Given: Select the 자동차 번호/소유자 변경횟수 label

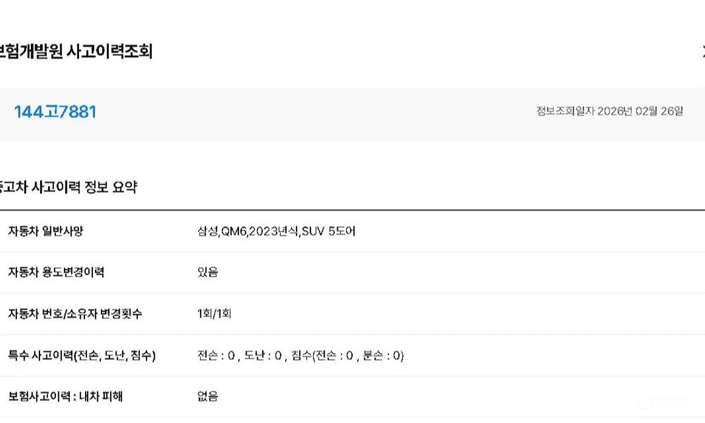Looking at the screenshot, I should [75, 314].
